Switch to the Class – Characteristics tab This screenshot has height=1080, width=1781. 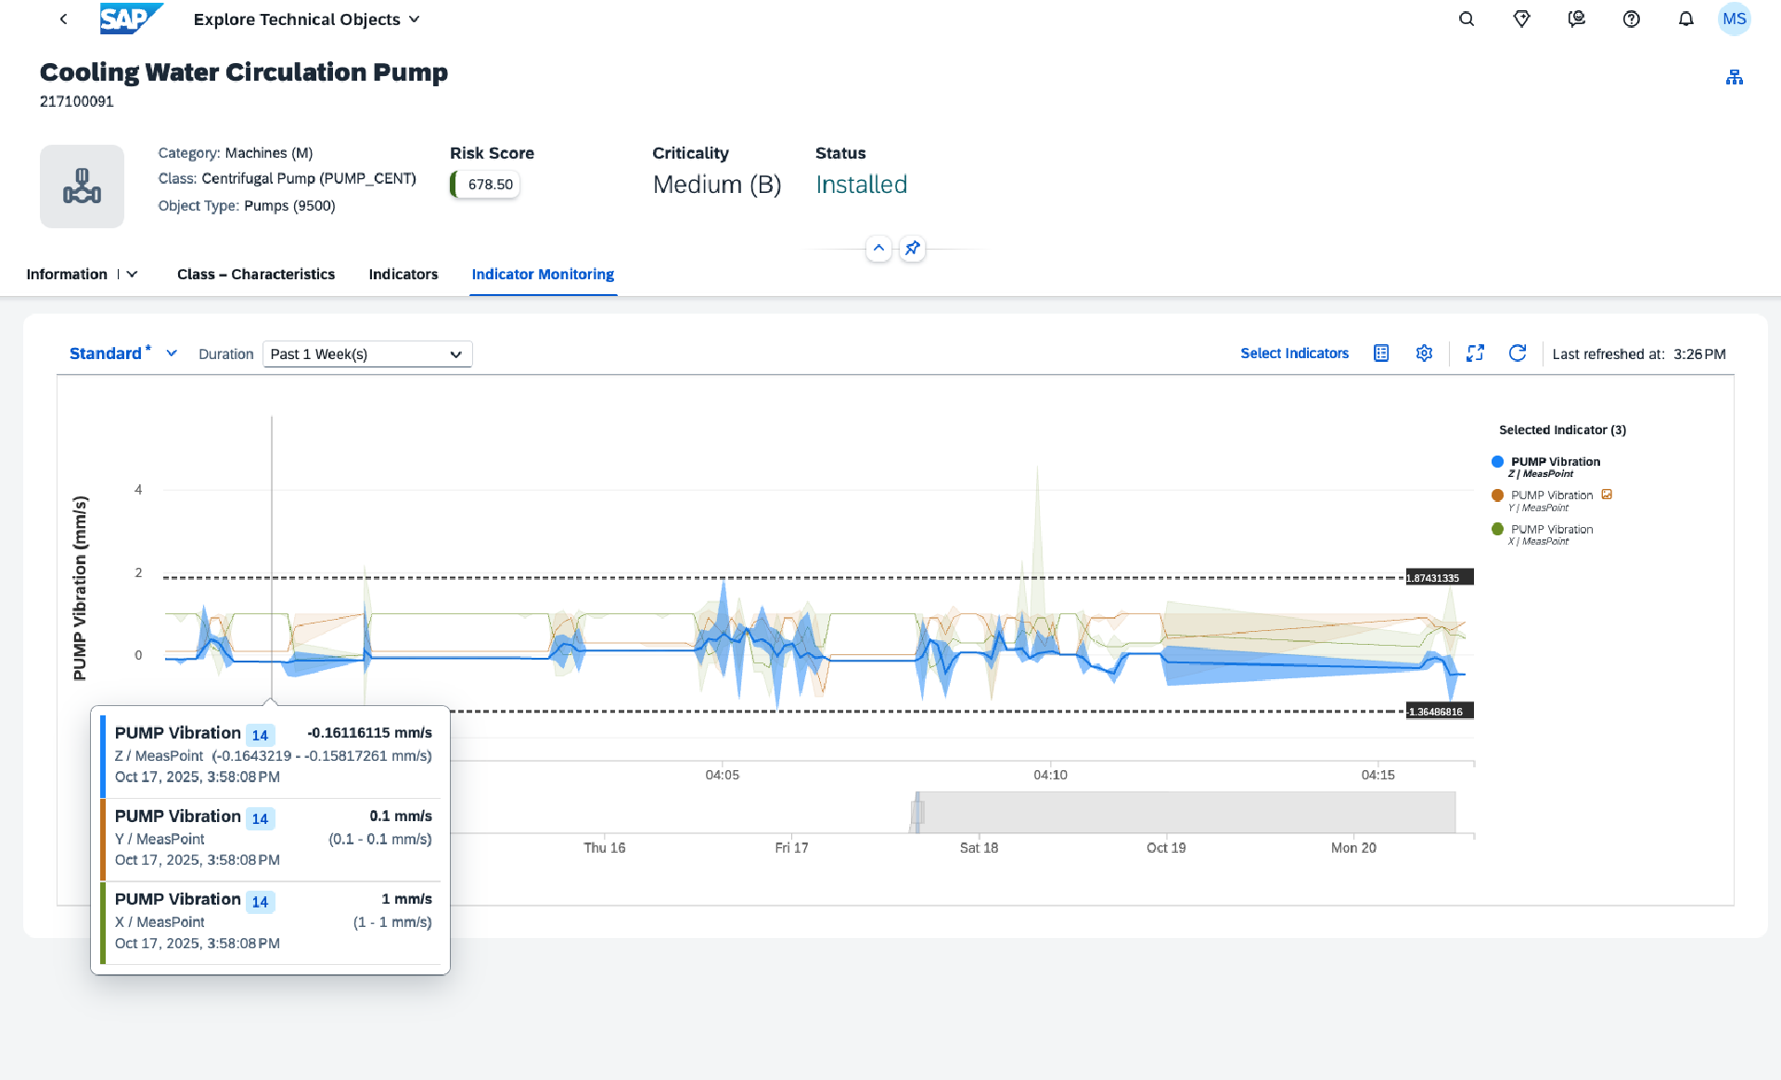point(256,275)
